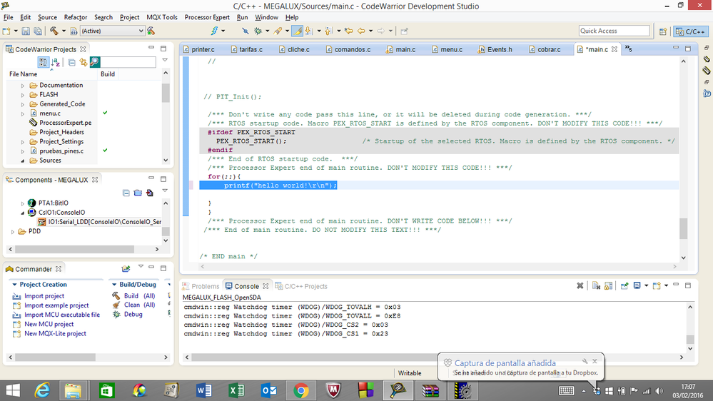This screenshot has height=401, width=713.
Task: Open the New file dropdown arrow
Action: pos(16,31)
